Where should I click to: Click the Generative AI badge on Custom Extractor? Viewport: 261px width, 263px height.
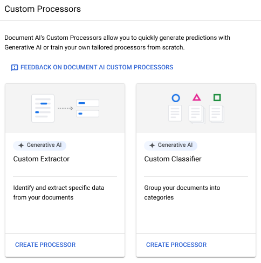(40, 145)
